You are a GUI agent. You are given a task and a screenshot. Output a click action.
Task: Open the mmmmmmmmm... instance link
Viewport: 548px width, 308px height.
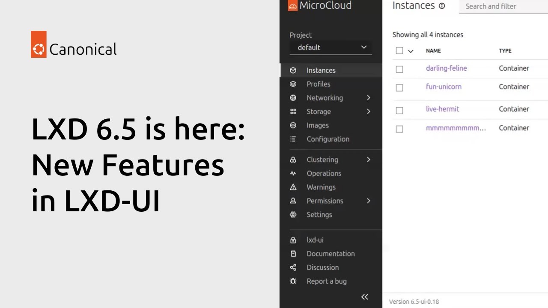[456, 128]
